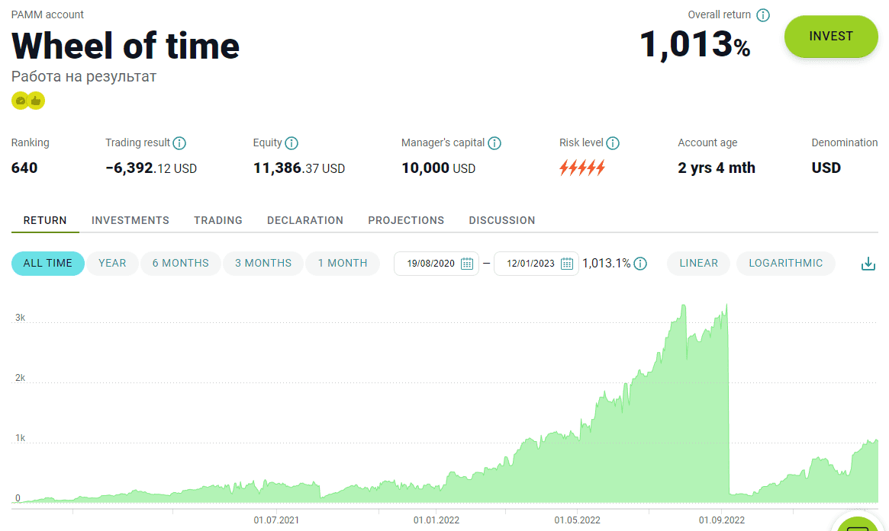Open the green chat widget button
This screenshot has width=889, height=531.
858,524
